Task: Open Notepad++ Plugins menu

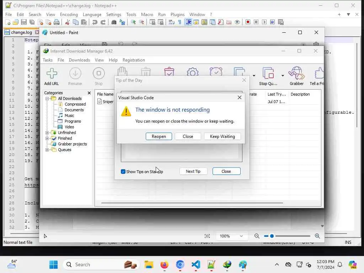Action: tap(177, 14)
